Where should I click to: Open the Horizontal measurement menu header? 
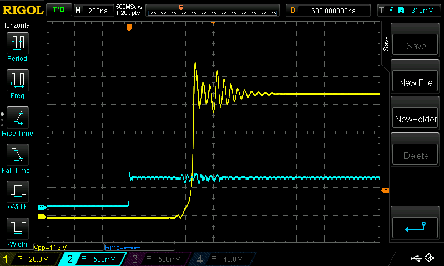point(17,25)
